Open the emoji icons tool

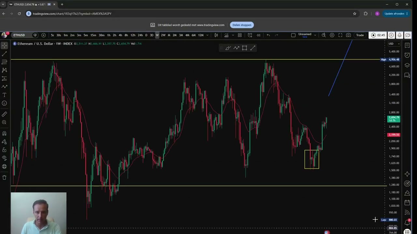click(x=4, y=103)
